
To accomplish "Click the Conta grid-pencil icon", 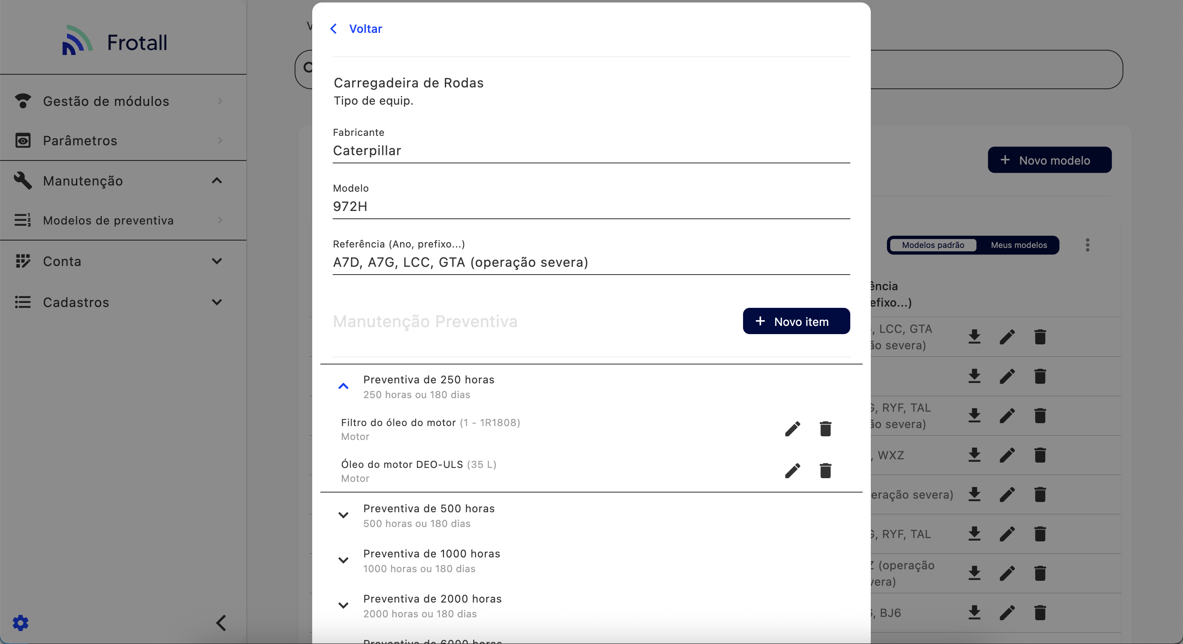I will click(x=23, y=261).
